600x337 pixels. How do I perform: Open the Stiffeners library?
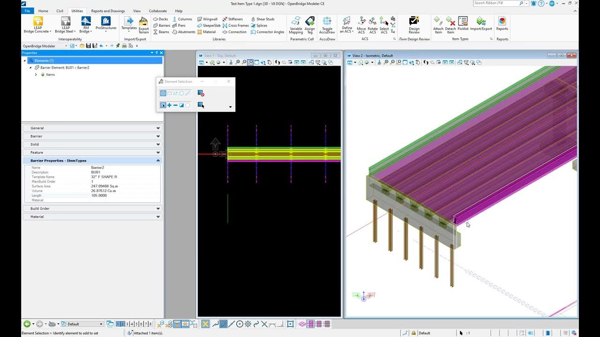232,19
